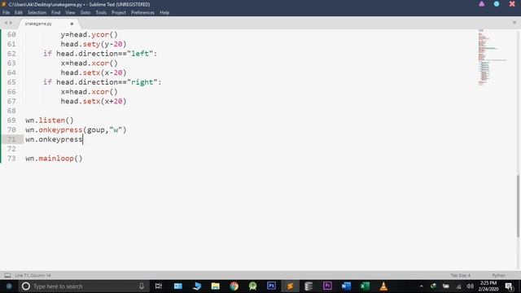Click the head.sety(y-20) line

(94, 44)
